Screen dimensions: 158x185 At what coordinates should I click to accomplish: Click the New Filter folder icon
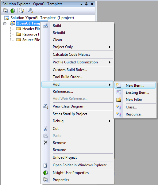[x=119, y=100]
